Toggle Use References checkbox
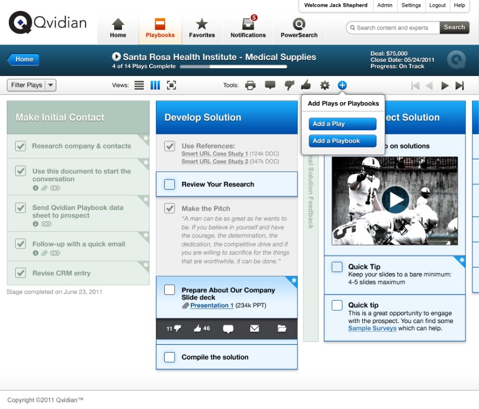Image resolution: width=479 pixels, height=409 pixels. (x=169, y=146)
